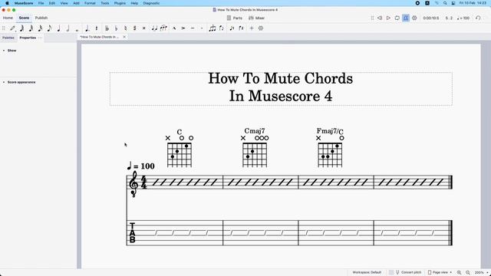Select the Fmaj7/C fretboard diagram
491x276 pixels.
(x=330, y=152)
